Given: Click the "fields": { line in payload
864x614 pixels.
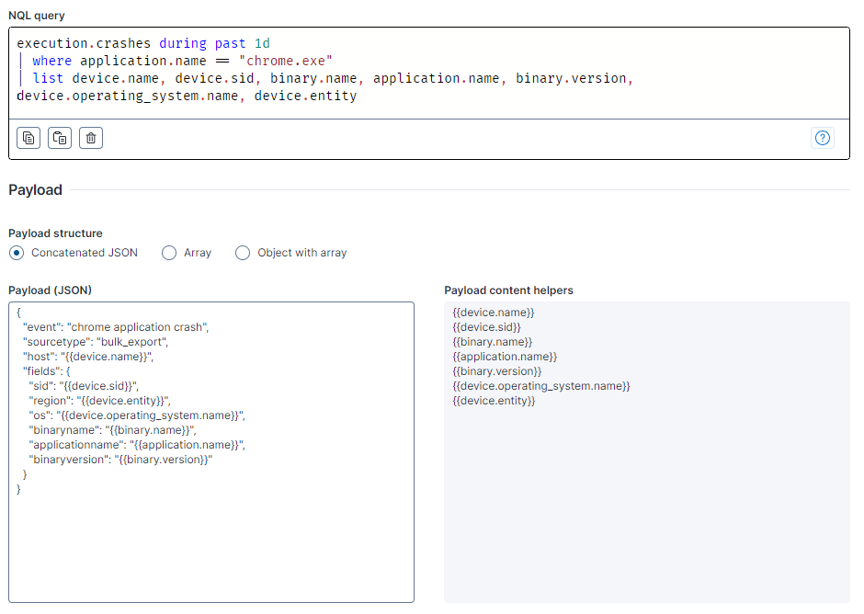Looking at the screenshot, I should pyautogui.click(x=46, y=371).
